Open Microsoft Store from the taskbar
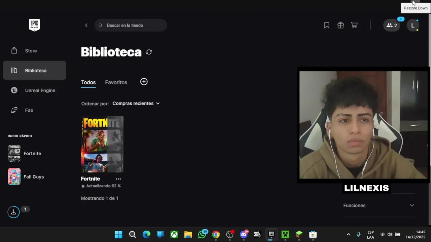 [x=313, y=235]
